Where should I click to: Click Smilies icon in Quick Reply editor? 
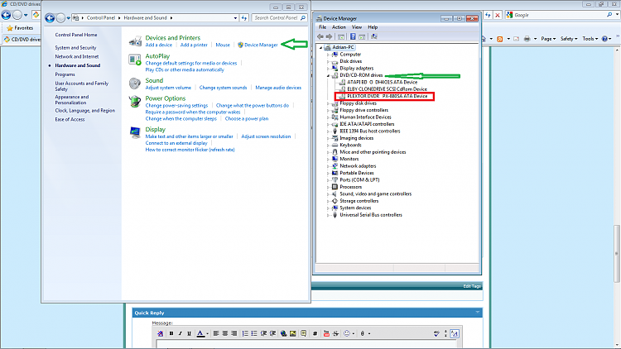click(x=347, y=333)
